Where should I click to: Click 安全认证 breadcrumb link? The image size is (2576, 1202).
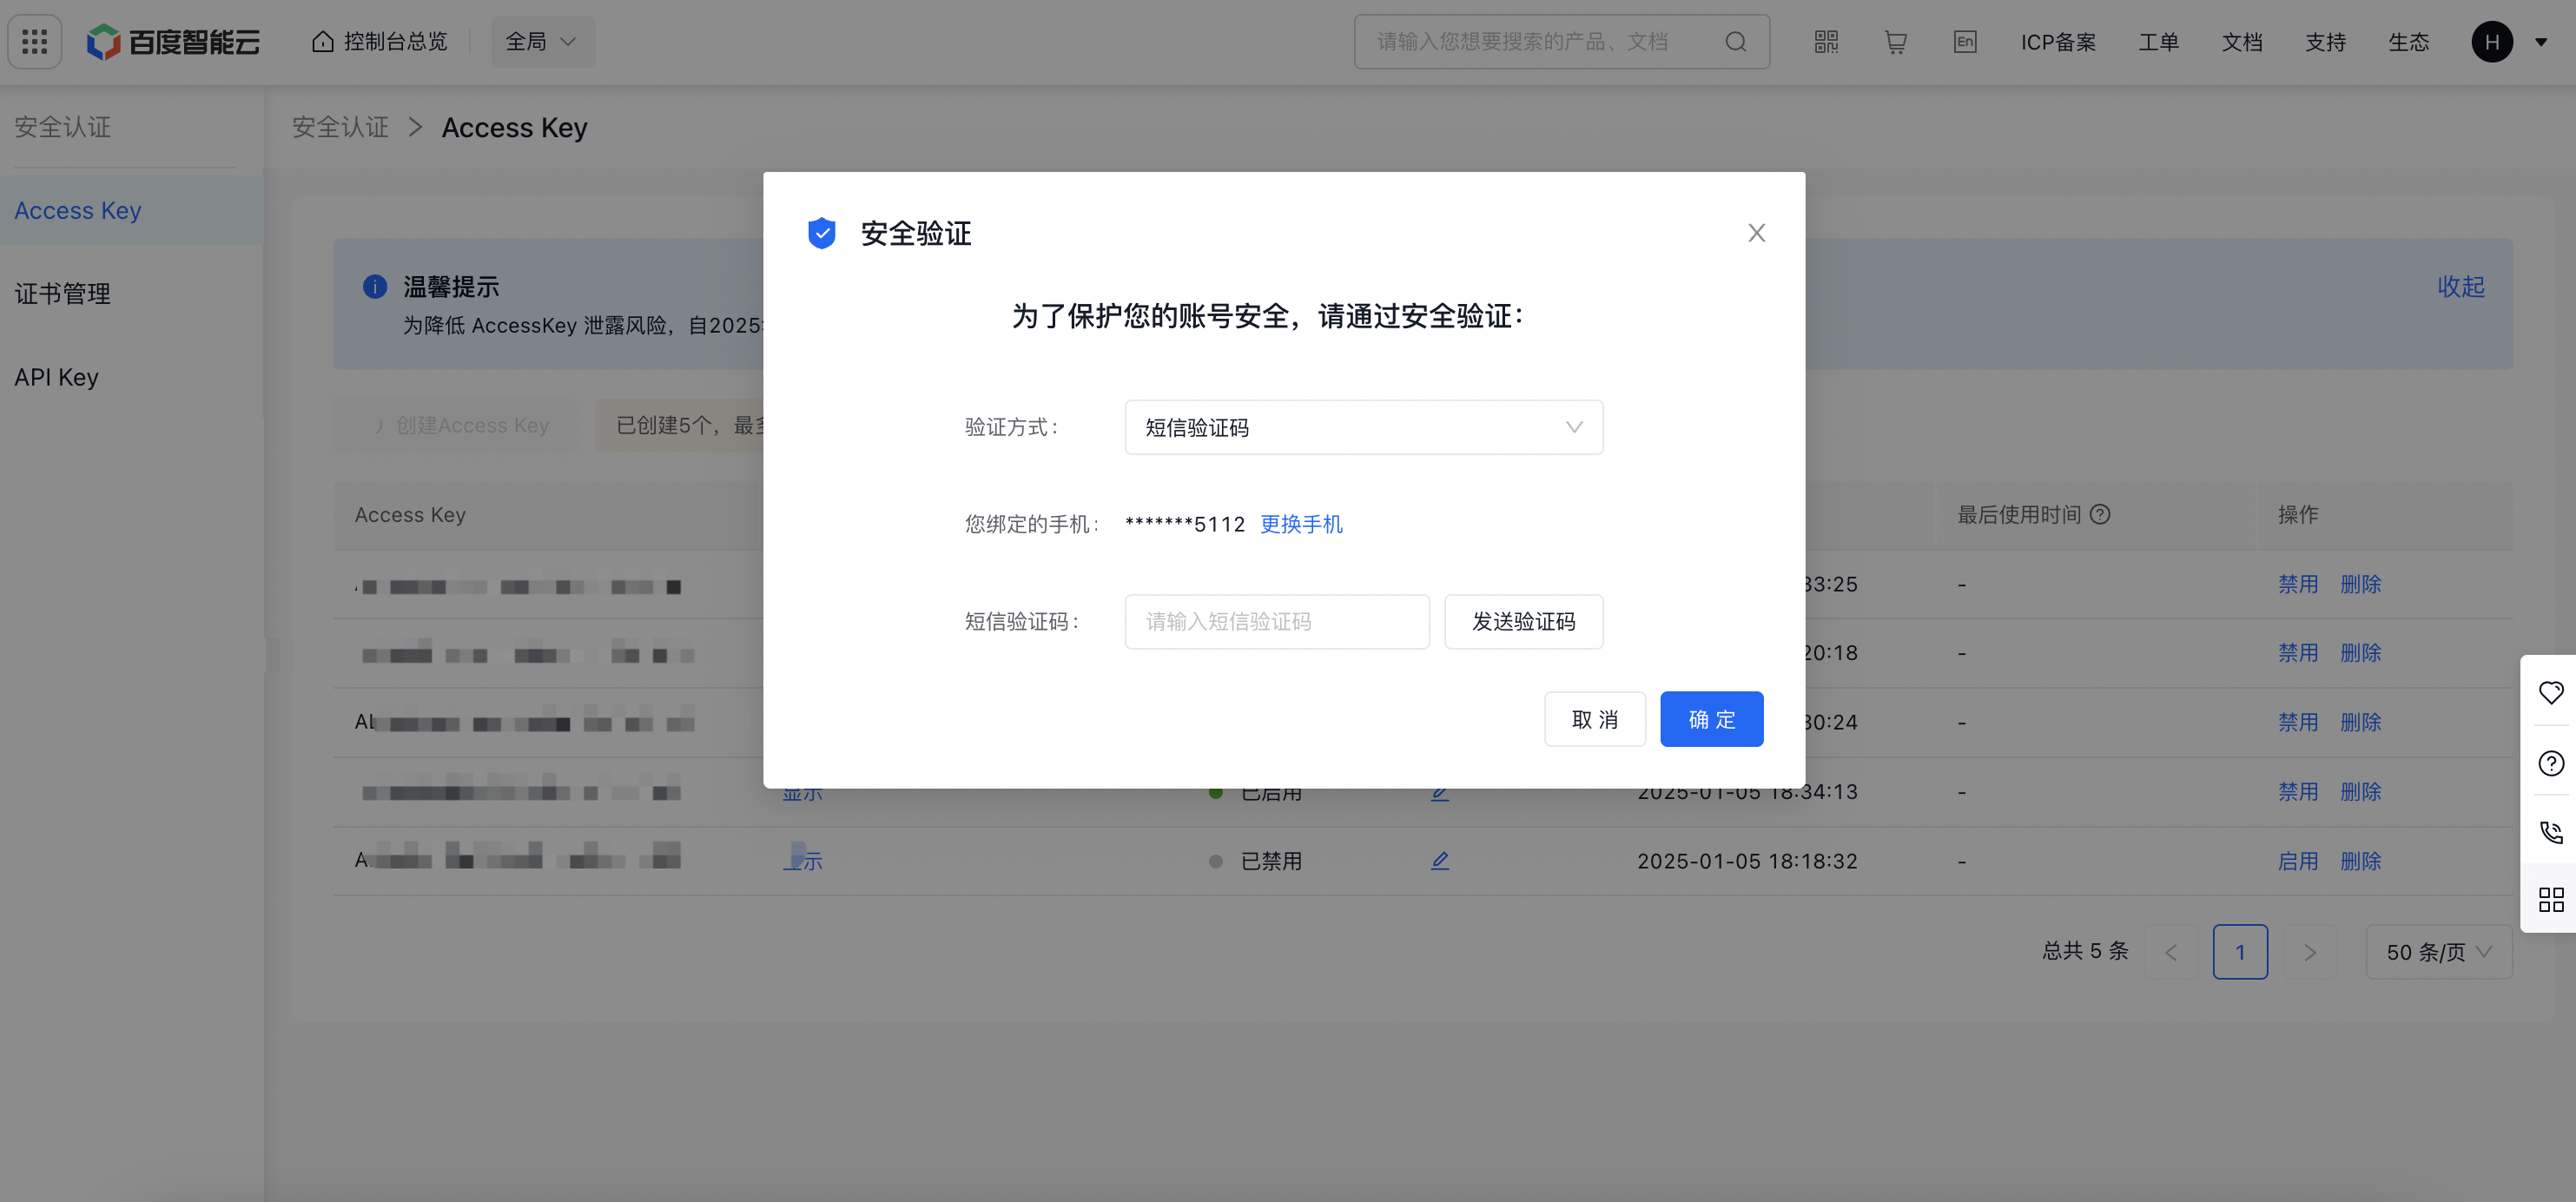pos(340,127)
